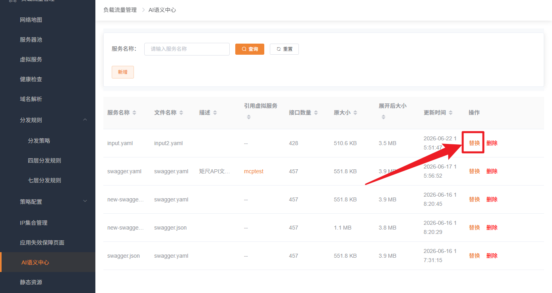The image size is (552, 293).
Task: Select the 3.5 MB expanded size cell
Action: point(387,143)
